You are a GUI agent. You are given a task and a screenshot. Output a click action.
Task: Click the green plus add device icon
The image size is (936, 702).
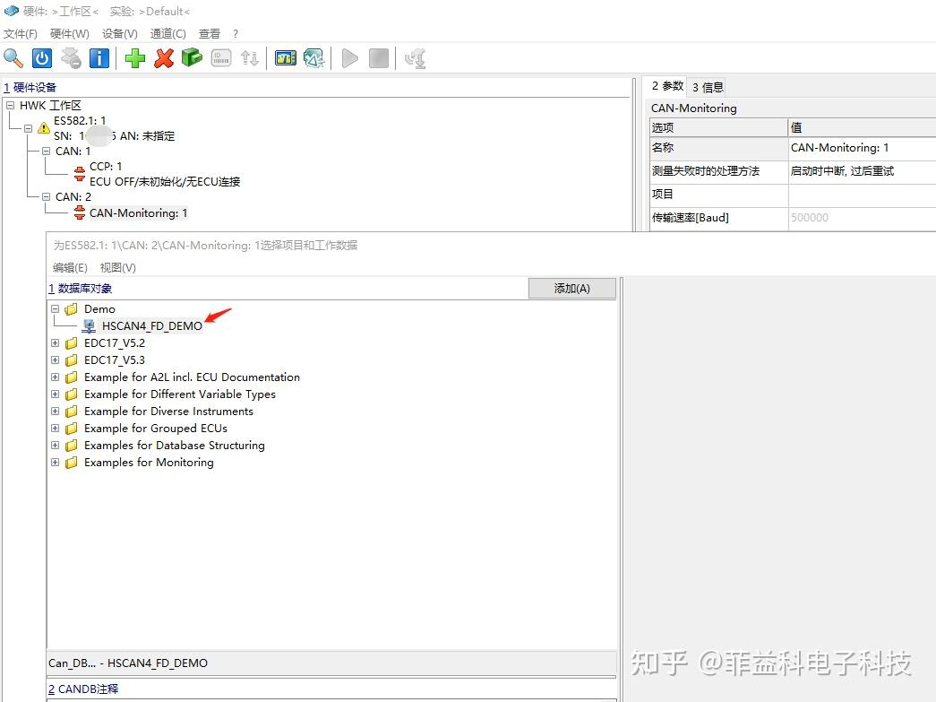click(x=133, y=57)
